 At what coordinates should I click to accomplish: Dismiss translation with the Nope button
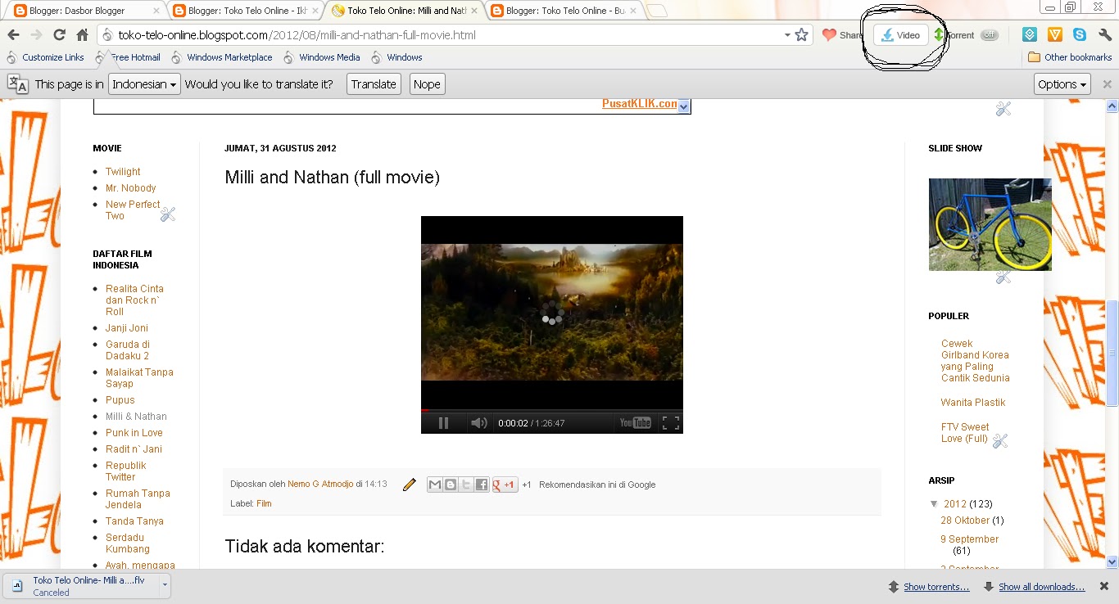[427, 84]
